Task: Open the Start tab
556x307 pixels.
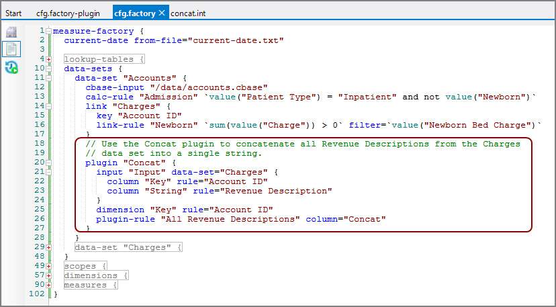Action: coord(13,13)
